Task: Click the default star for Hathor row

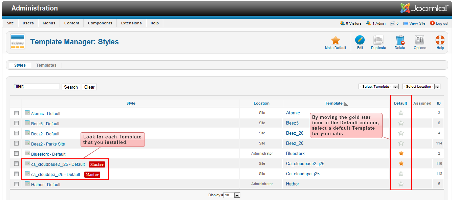Action: point(401,184)
